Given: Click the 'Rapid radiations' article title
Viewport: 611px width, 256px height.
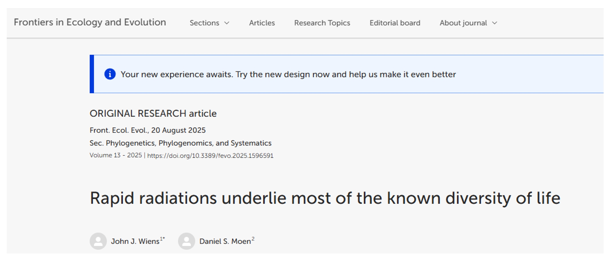Looking at the screenshot, I should click(x=325, y=198).
